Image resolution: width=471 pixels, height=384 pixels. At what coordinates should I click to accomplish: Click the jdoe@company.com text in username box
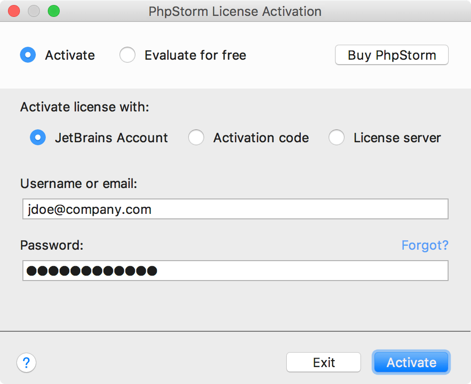tap(89, 209)
